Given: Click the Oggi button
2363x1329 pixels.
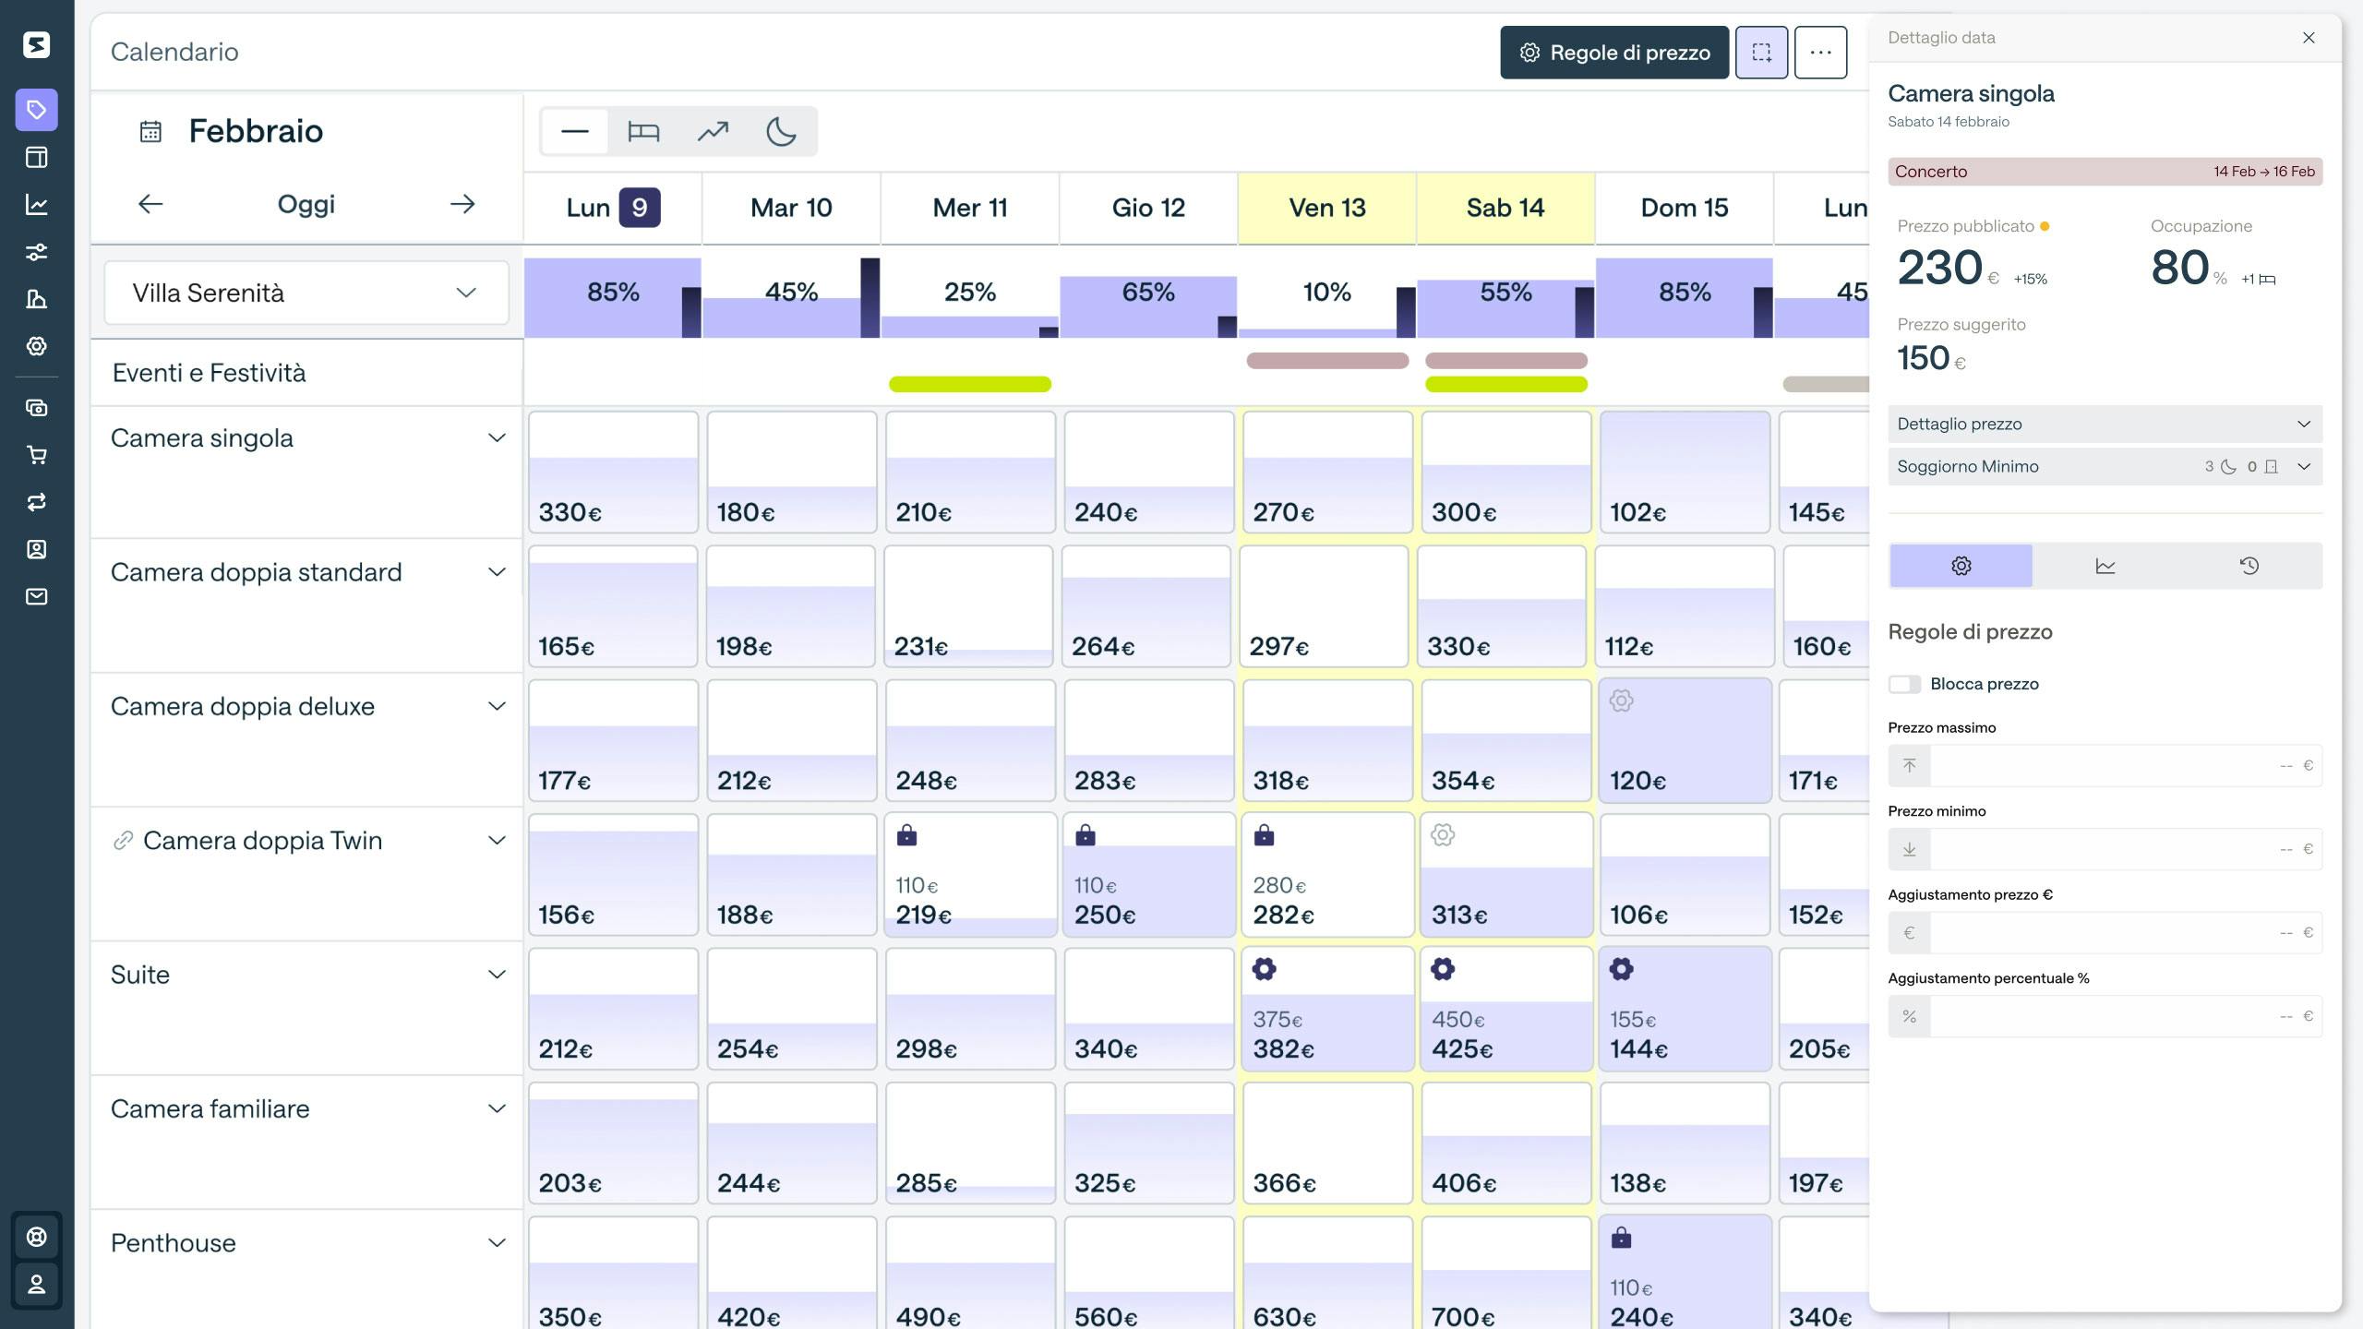Looking at the screenshot, I should [306, 204].
